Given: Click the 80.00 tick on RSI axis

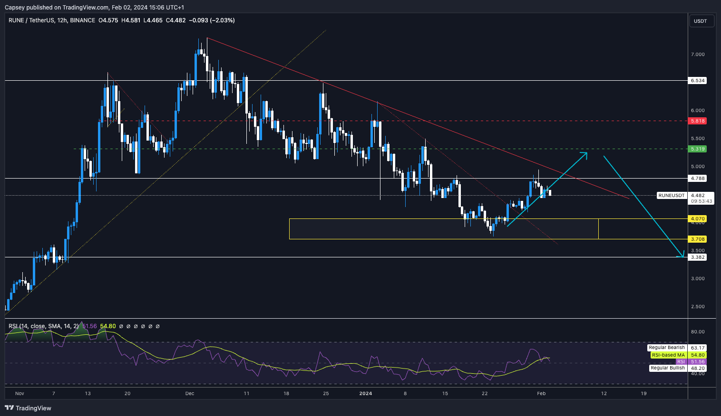Looking at the screenshot, I should click(698, 331).
